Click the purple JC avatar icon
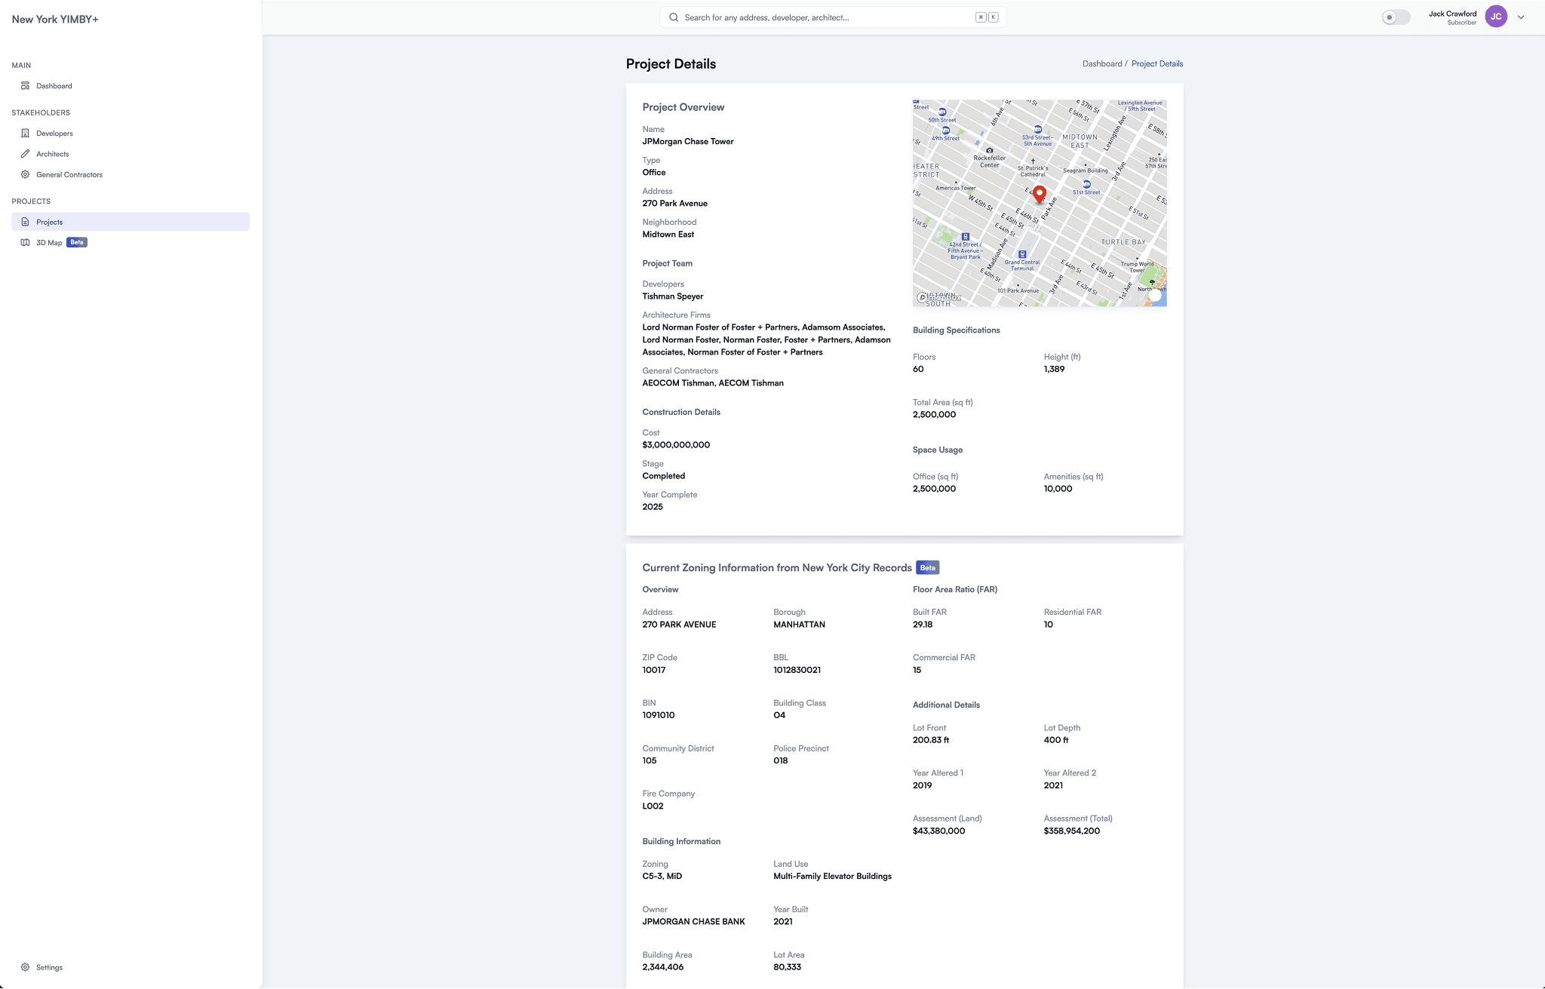 (x=1496, y=16)
